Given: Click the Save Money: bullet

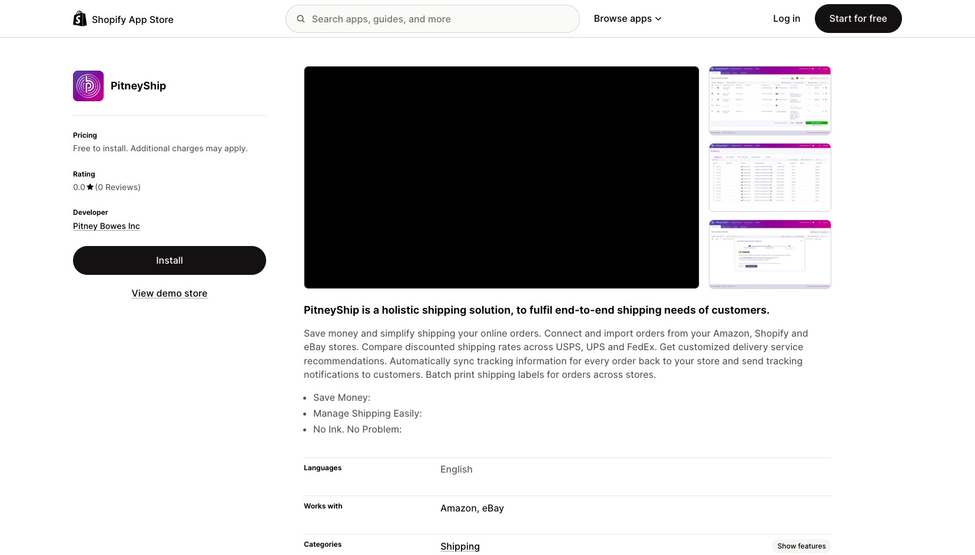Looking at the screenshot, I should tap(341, 398).
